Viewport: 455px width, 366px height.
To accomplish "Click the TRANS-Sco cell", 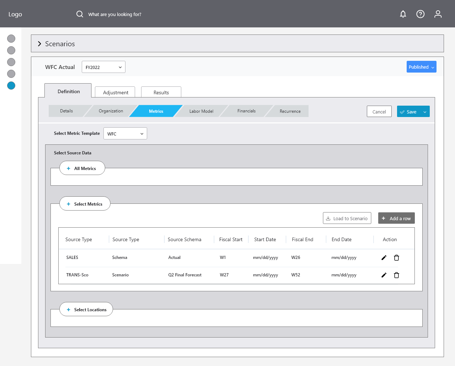I will pyautogui.click(x=77, y=275).
